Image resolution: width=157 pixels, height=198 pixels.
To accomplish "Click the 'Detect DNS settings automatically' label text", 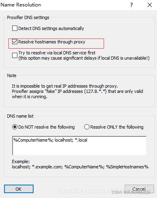I will (51, 28).
